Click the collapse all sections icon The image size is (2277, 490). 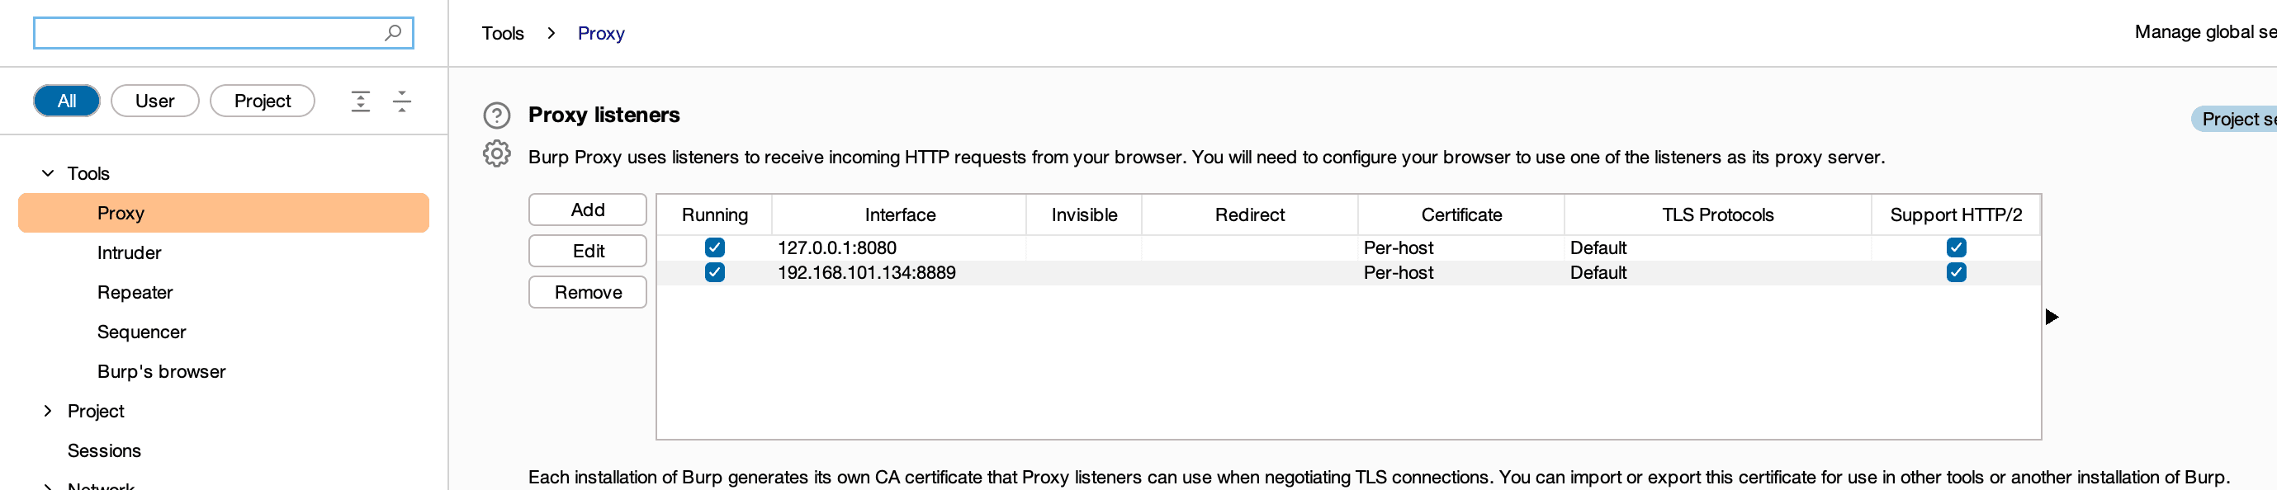click(402, 101)
